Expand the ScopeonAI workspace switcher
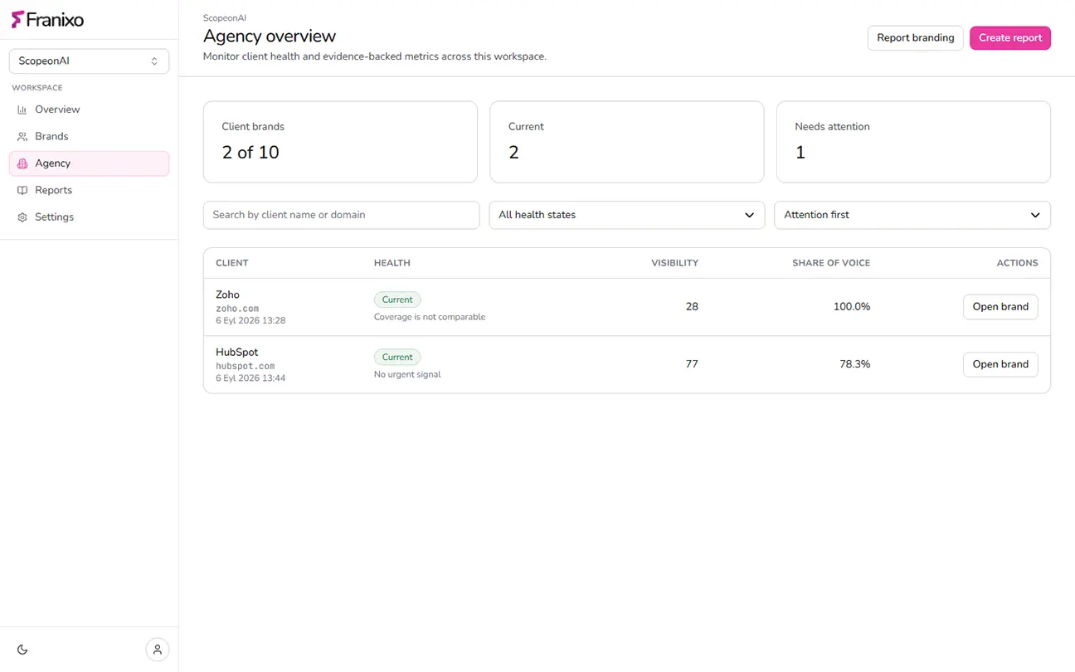Viewport: 1075px width, 672px height. coord(89,61)
